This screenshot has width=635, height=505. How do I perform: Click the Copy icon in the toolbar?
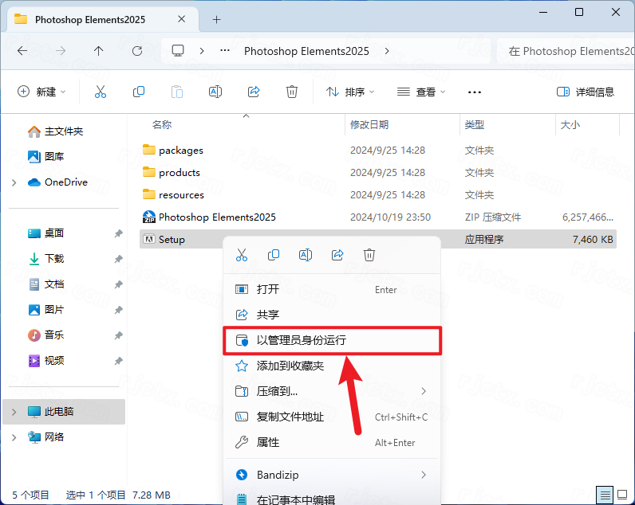click(x=139, y=92)
